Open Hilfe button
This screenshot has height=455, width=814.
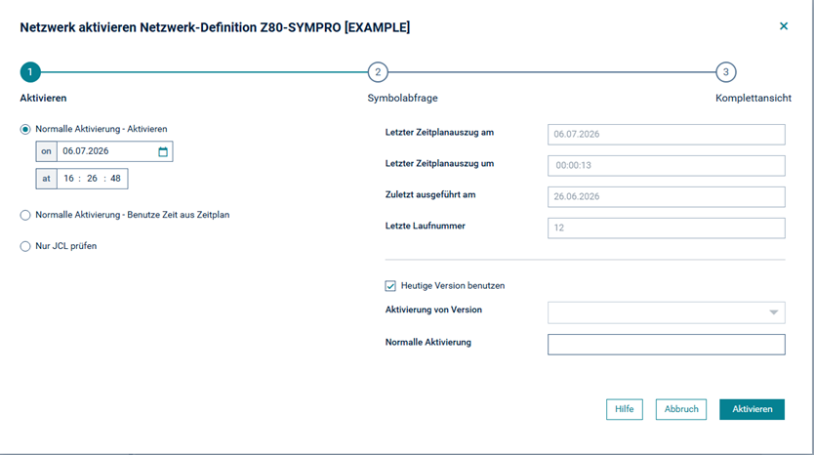(624, 409)
